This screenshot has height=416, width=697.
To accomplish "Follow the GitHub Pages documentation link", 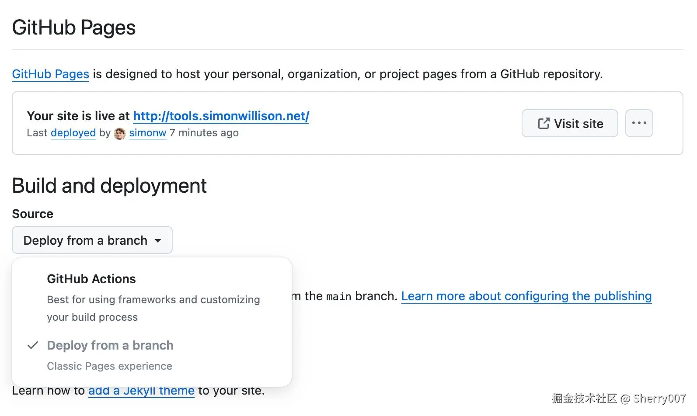I will click(x=50, y=74).
